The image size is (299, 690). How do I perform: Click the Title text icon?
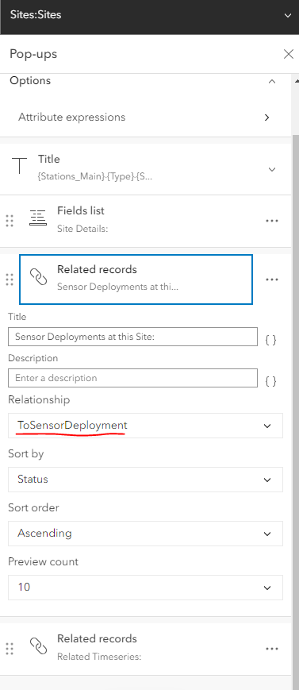click(x=20, y=166)
